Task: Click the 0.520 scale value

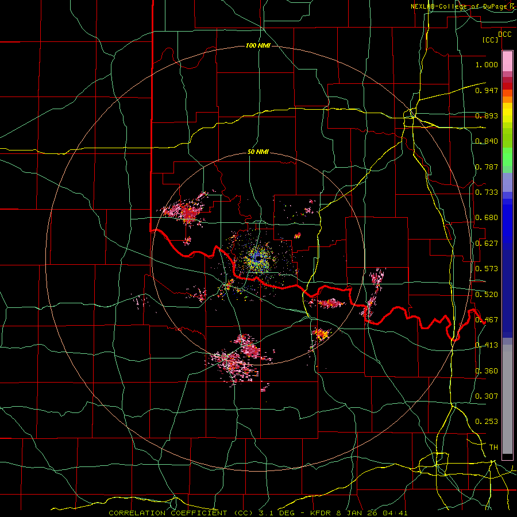Action: click(x=487, y=295)
